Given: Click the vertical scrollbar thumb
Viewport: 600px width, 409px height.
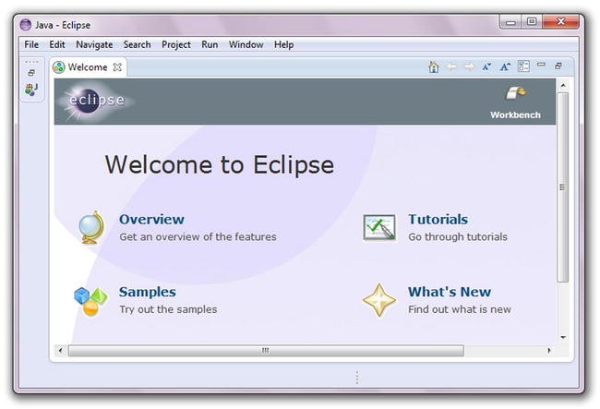Looking at the screenshot, I should [562, 187].
